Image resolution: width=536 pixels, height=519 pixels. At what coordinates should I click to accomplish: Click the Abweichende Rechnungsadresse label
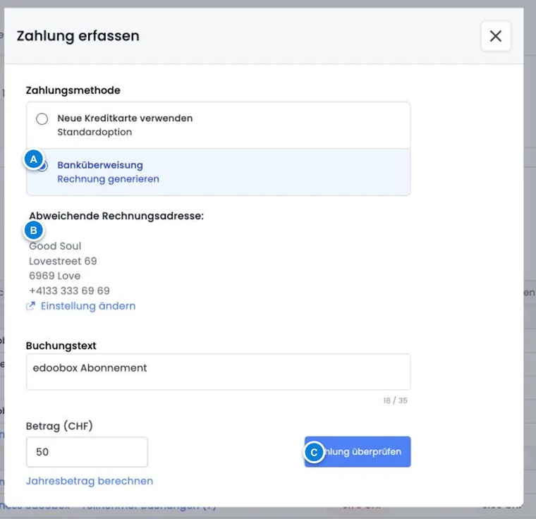116,216
